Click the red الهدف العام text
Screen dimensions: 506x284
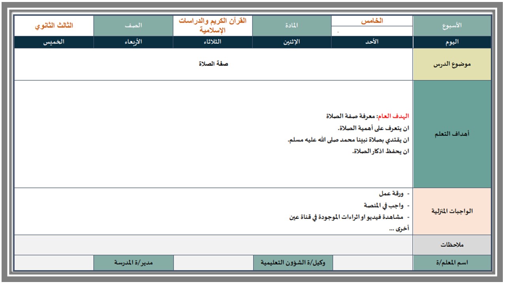click(393, 116)
